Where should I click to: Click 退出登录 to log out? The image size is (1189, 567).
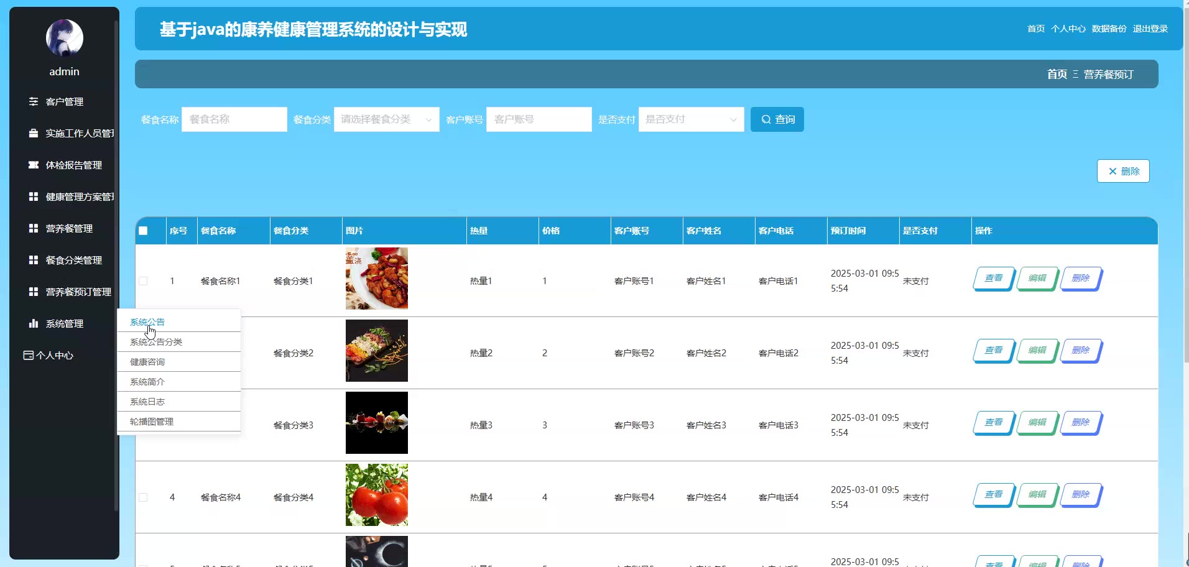click(1150, 29)
